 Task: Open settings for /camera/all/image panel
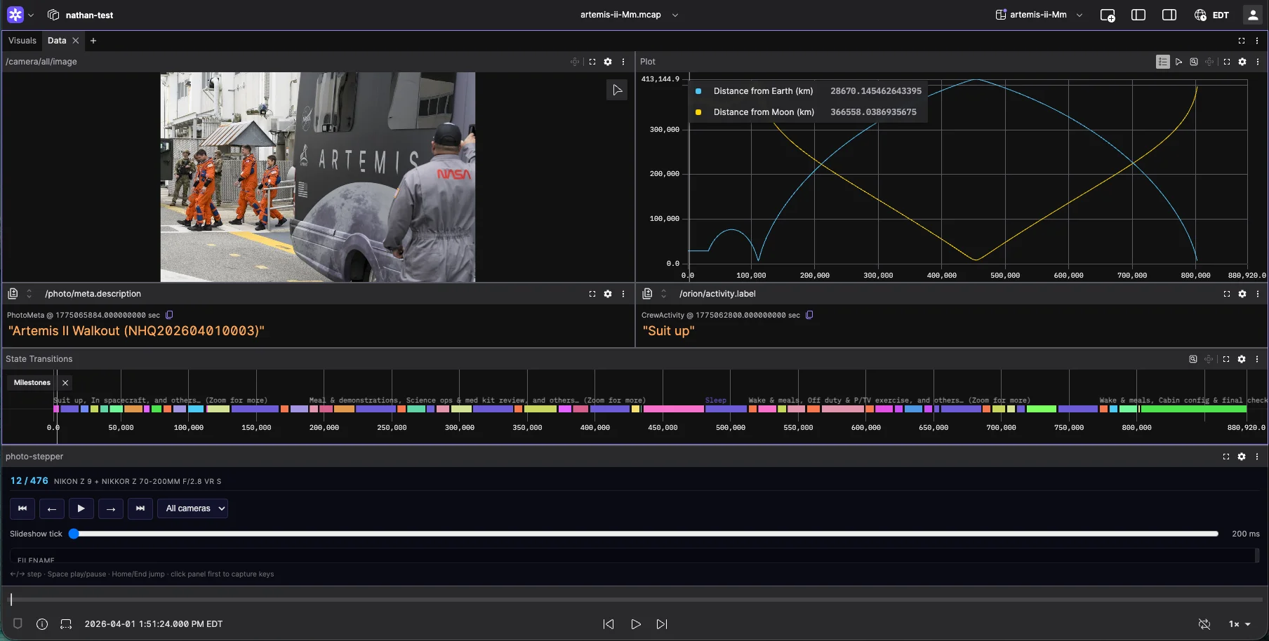pyautogui.click(x=608, y=62)
